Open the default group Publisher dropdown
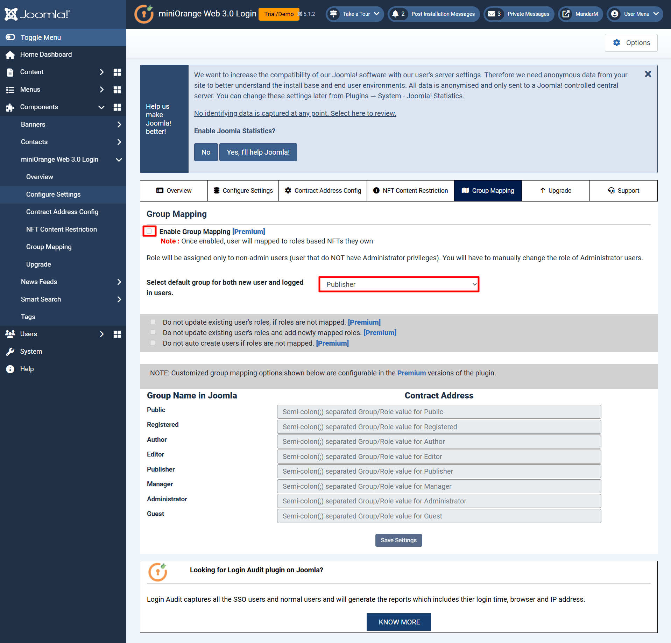The height and width of the screenshot is (643, 671). click(399, 284)
